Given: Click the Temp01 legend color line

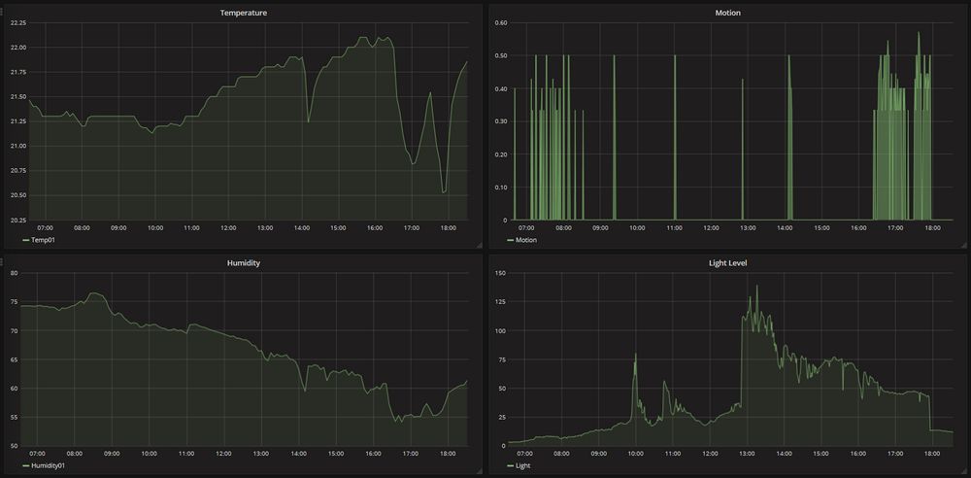Looking at the screenshot, I should 26,240.
